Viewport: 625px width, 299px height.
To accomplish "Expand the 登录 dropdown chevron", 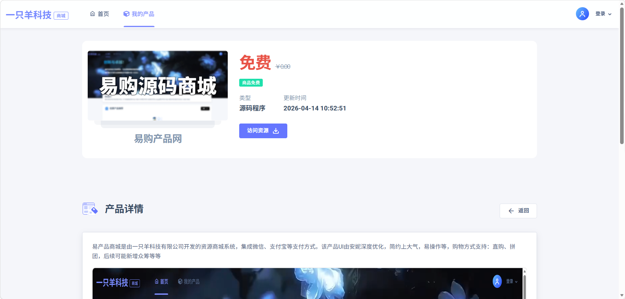I will (x=610, y=14).
